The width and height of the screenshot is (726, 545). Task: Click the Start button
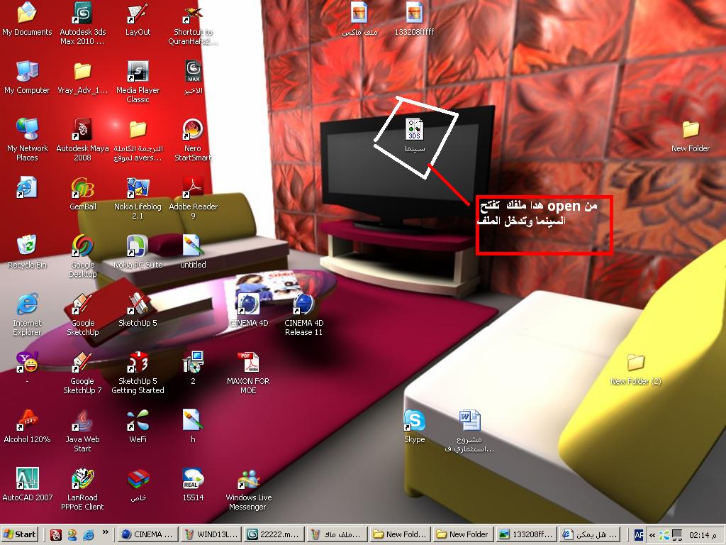(x=21, y=534)
